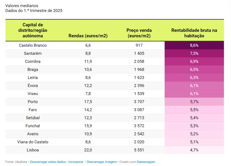Click the dark purple 8,6% cell

tap(194, 45)
